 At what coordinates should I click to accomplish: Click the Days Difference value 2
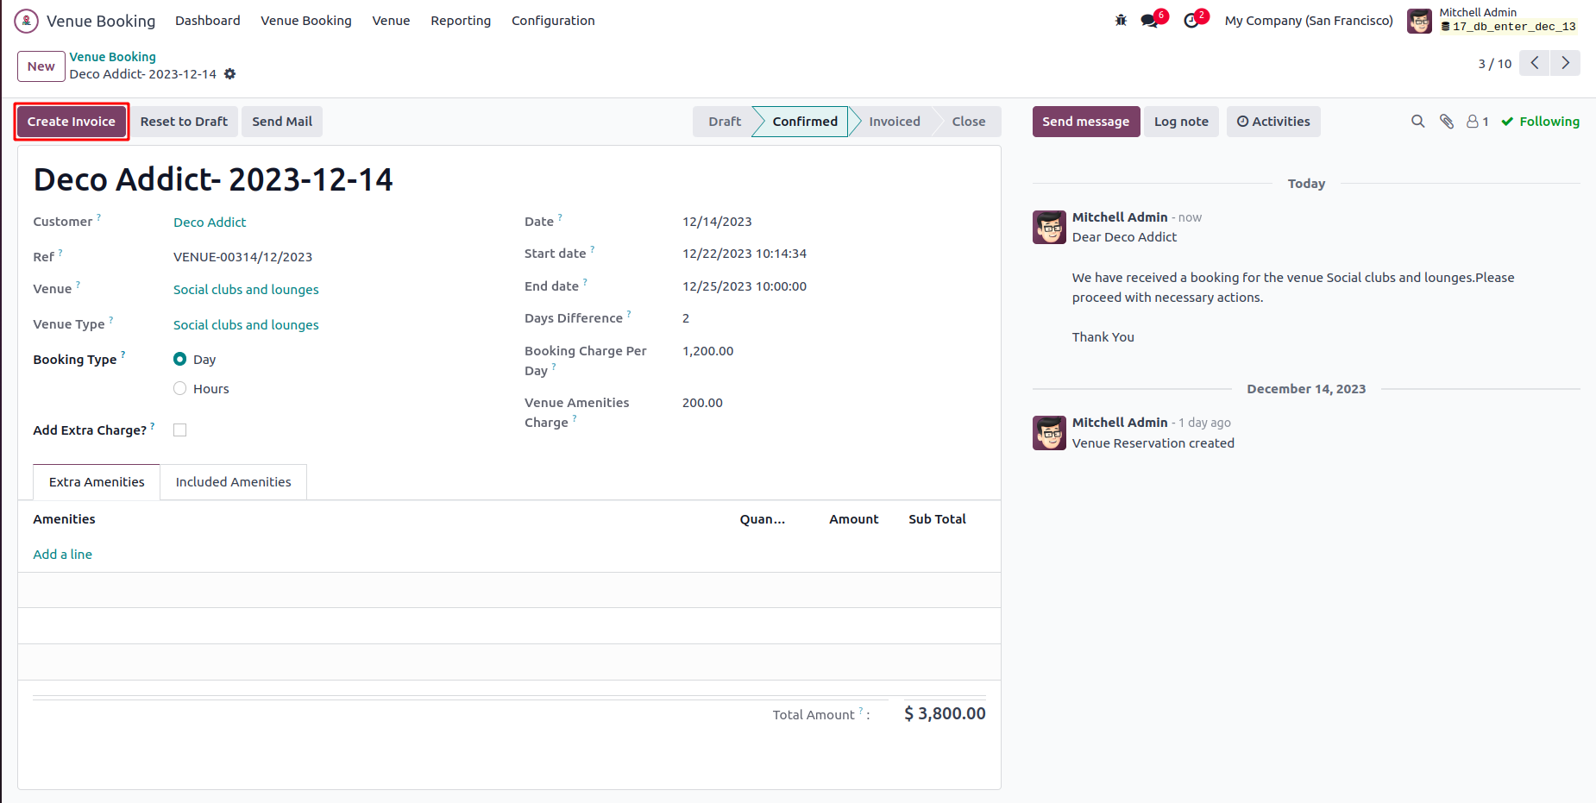[686, 318]
